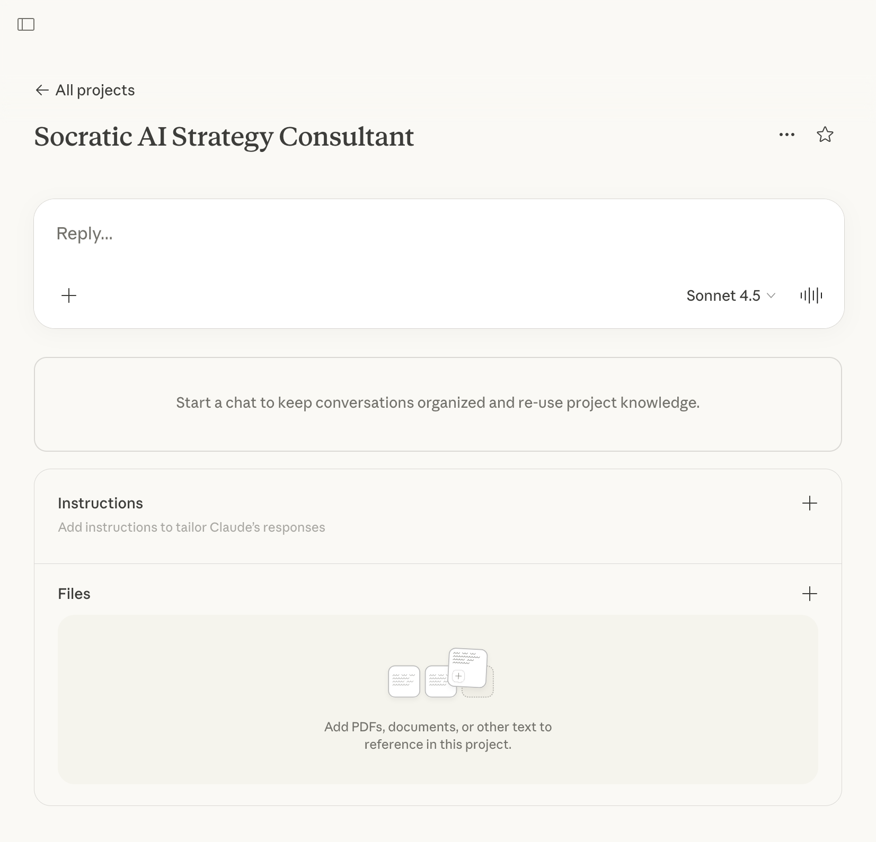Start voice mode with waveform icon

click(x=811, y=295)
